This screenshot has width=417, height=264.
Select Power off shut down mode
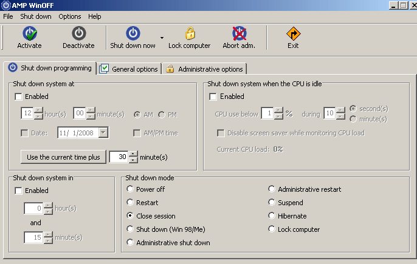click(x=130, y=189)
